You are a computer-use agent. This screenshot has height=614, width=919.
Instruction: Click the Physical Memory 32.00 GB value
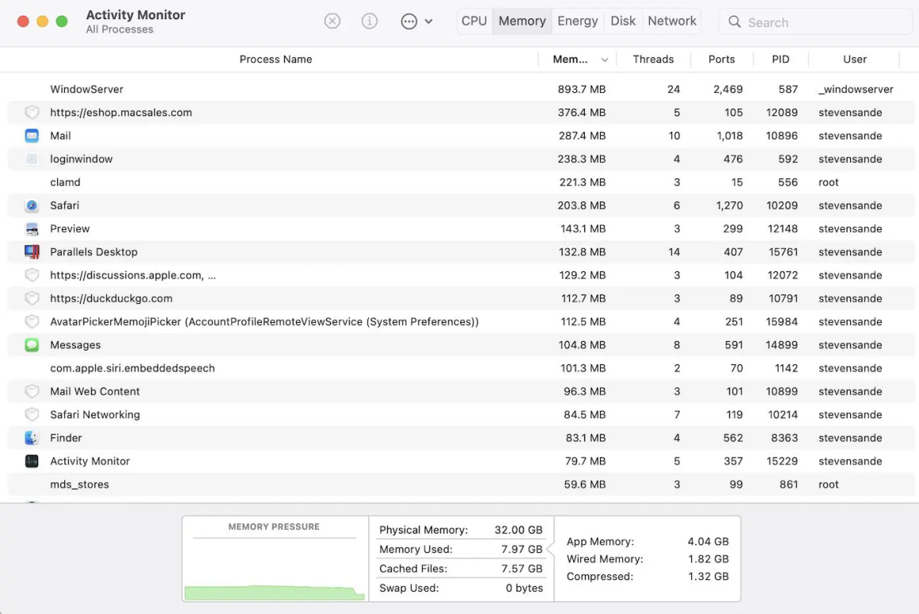click(518, 530)
